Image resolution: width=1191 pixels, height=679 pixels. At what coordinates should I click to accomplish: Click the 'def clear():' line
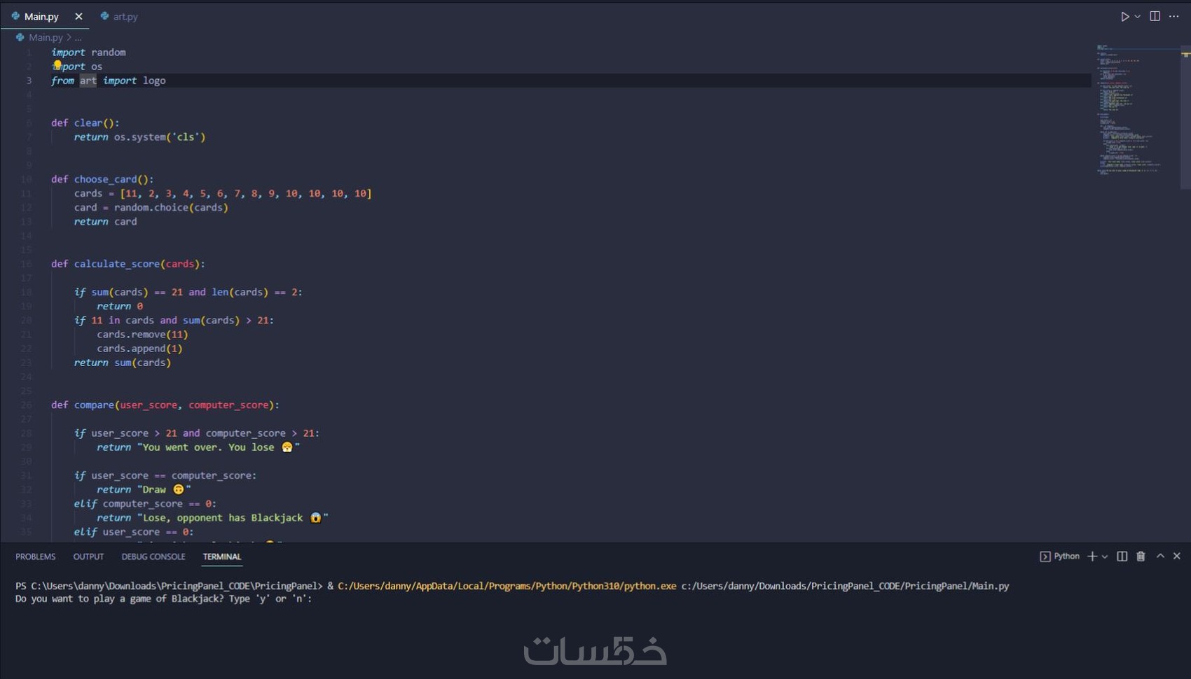point(85,123)
